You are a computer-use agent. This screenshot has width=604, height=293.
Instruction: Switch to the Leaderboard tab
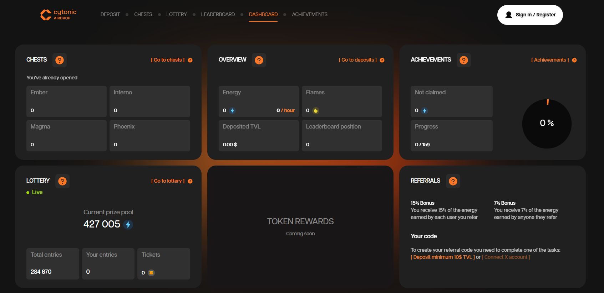coord(218,15)
